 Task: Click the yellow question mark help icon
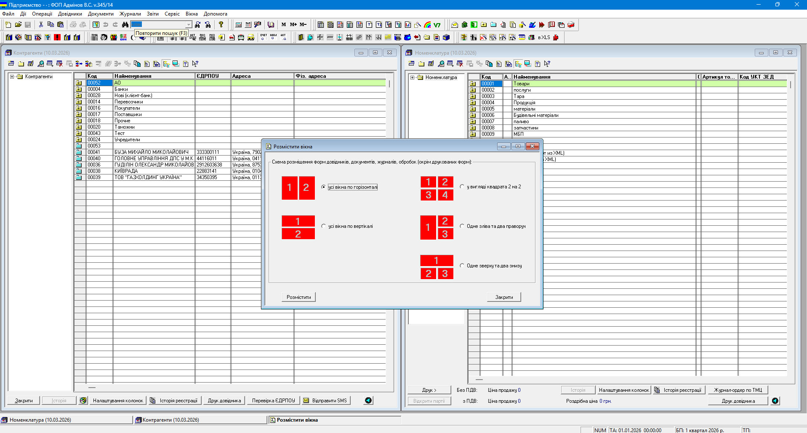pyautogui.click(x=221, y=25)
